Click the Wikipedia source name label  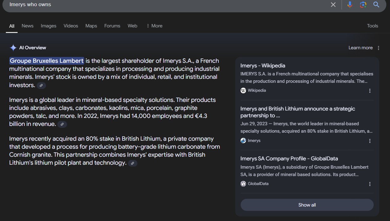(x=257, y=90)
